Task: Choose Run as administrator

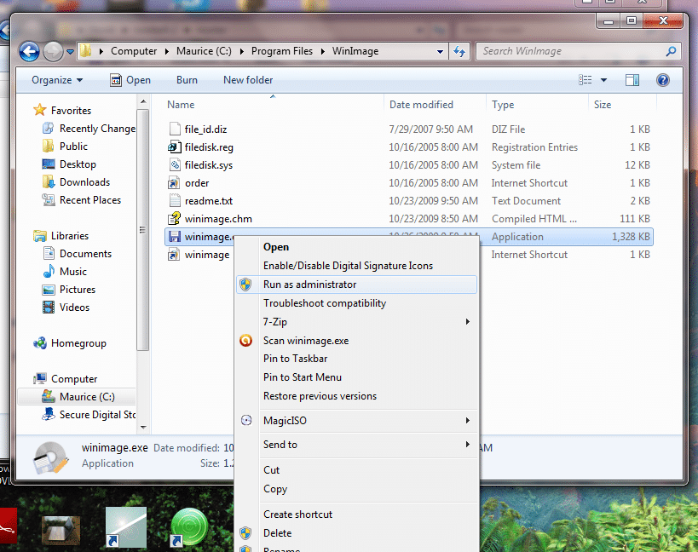Action: click(x=356, y=285)
